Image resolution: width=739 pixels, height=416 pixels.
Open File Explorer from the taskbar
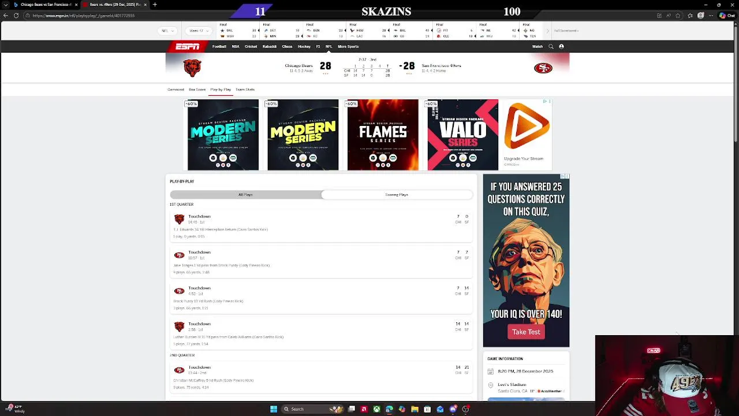pos(415,409)
